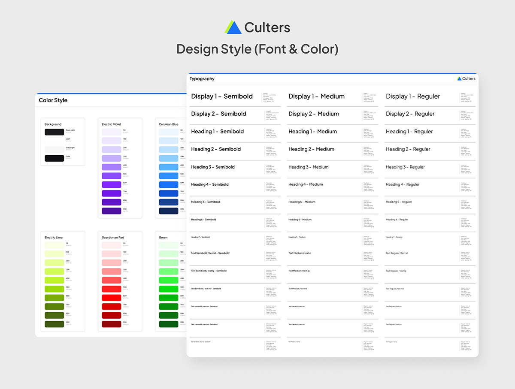This screenshot has height=389, width=515.
Task: Pick the Green 400 color swatch
Action: coord(168,280)
